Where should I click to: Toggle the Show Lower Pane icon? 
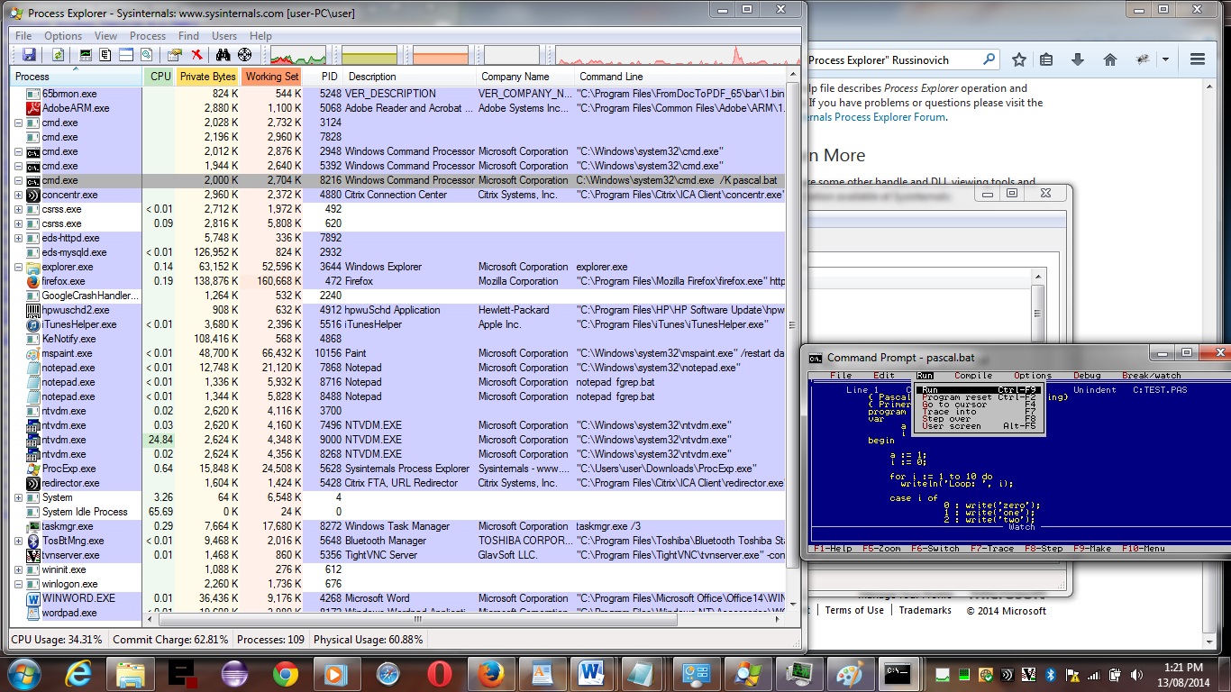(x=128, y=55)
